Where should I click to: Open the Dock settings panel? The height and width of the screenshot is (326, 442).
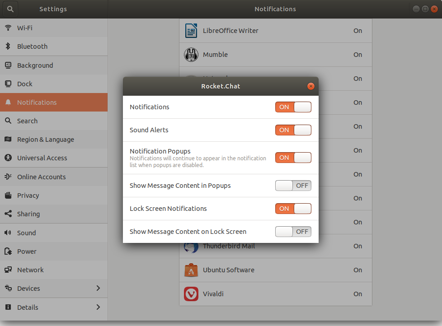54,84
